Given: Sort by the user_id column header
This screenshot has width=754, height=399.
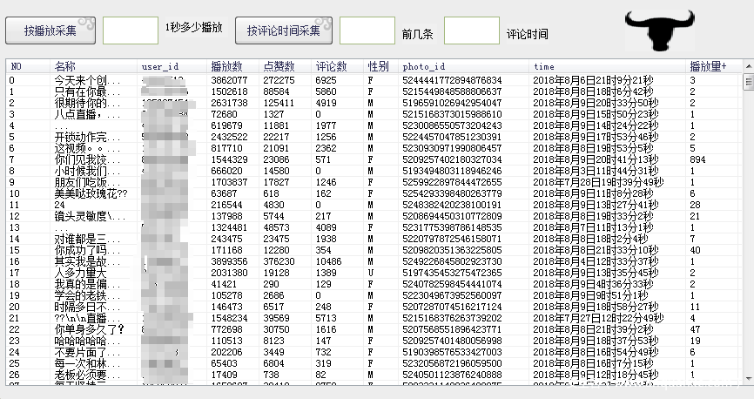Looking at the screenshot, I should (x=172, y=66).
